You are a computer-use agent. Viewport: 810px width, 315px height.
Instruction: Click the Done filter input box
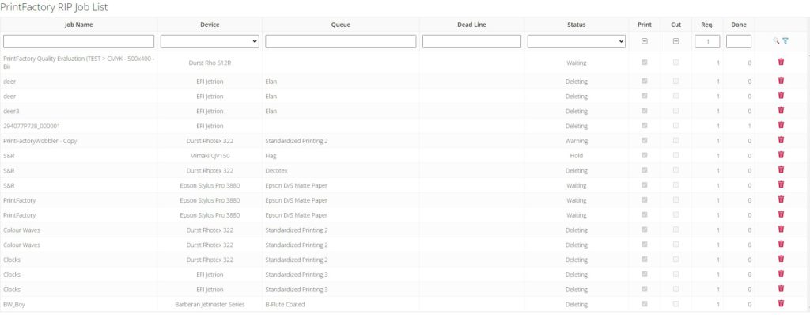(739, 41)
